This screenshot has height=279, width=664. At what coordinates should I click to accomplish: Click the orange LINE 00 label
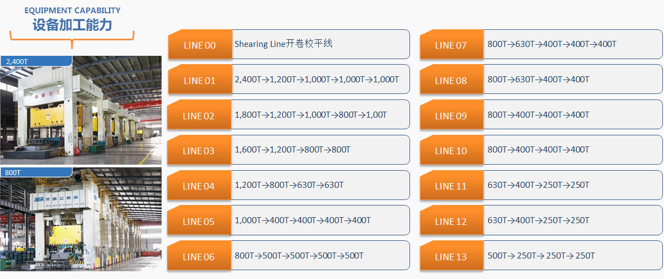click(199, 45)
